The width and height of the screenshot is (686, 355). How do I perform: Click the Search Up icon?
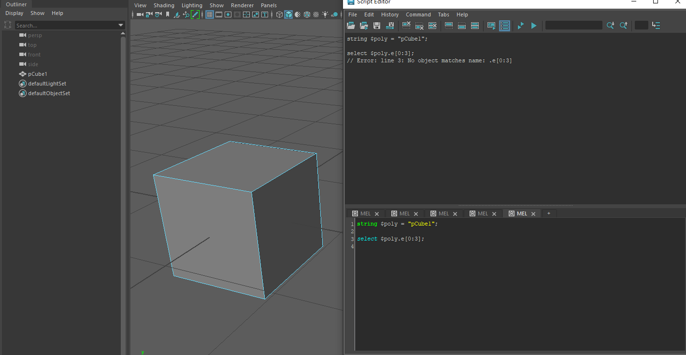point(623,26)
